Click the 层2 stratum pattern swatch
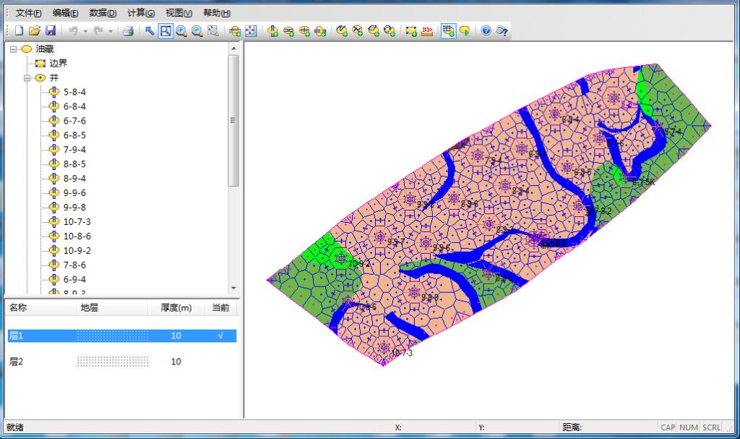 113,362
